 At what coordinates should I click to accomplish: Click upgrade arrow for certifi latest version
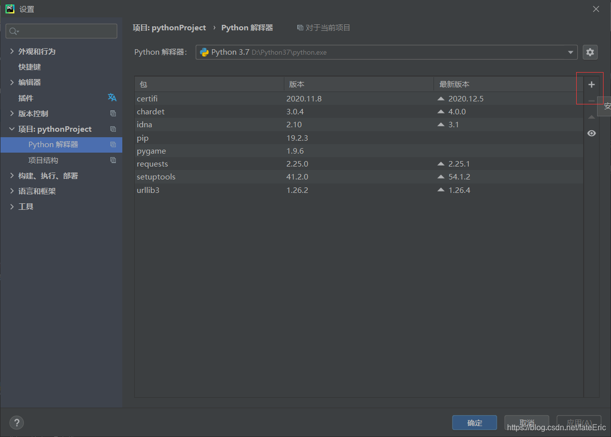441,98
